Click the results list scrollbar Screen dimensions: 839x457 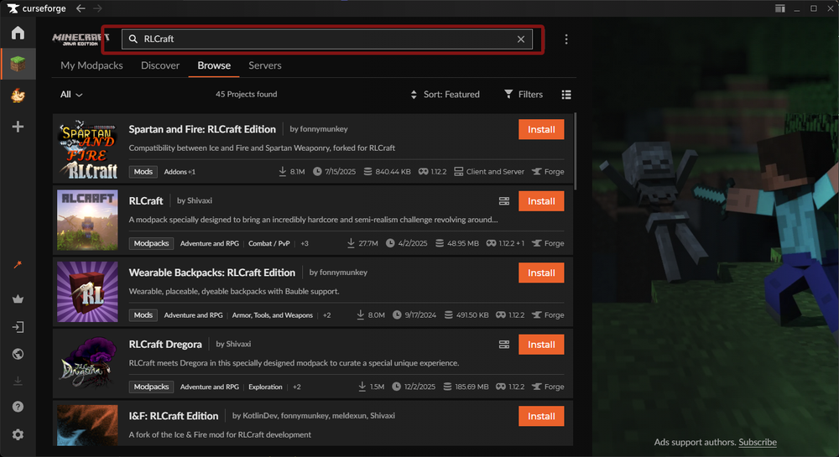(576, 151)
